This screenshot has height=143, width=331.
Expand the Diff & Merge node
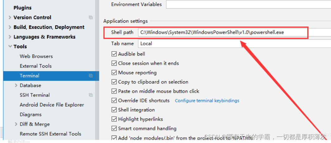coord(16,124)
